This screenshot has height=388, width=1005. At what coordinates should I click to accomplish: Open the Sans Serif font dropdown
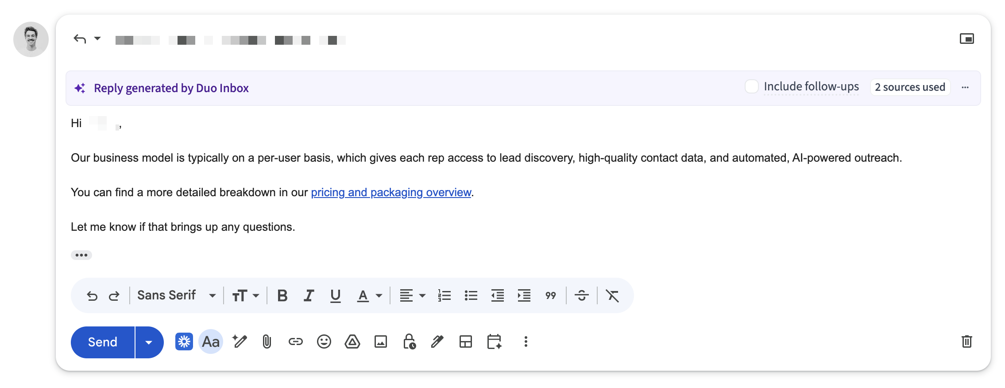pos(176,296)
